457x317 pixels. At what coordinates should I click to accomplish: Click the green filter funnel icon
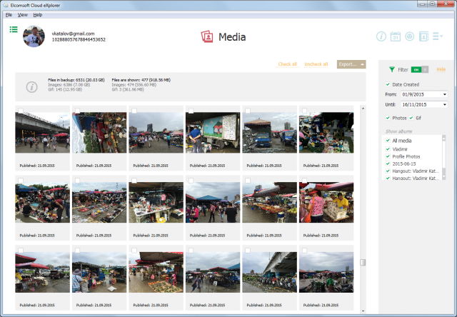pyautogui.click(x=391, y=69)
